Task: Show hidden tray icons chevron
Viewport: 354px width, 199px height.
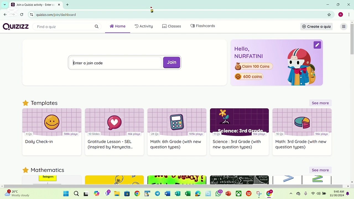Action: click(x=291, y=194)
